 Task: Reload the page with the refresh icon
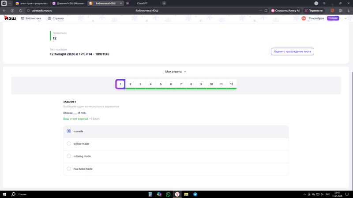click(x=20, y=11)
